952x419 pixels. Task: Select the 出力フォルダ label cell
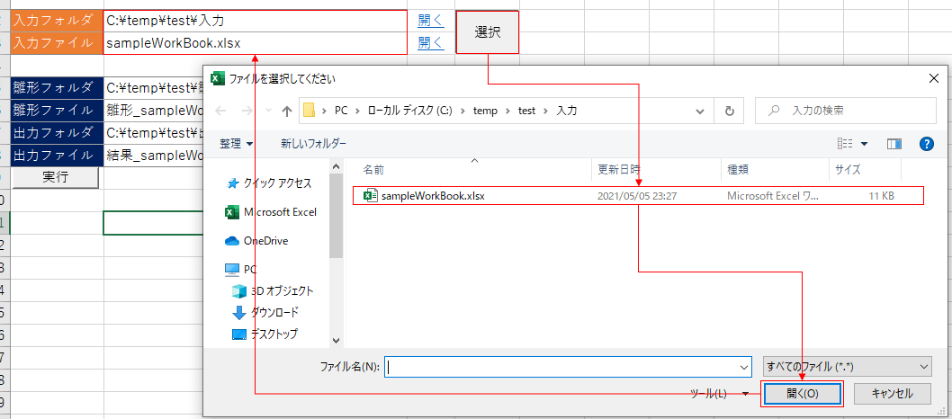(57, 133)
